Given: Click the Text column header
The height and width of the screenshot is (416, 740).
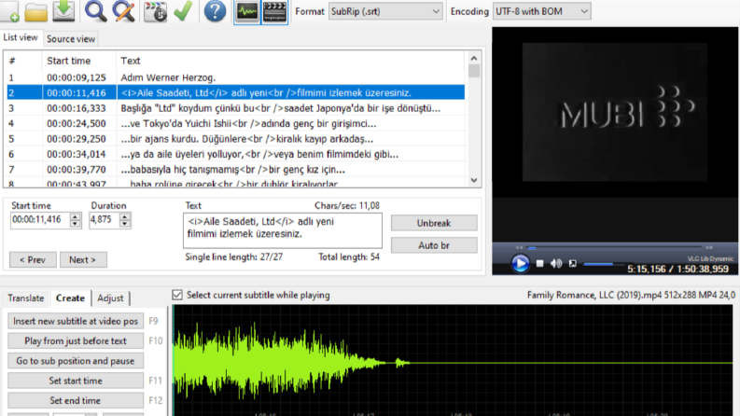Looking at the screenshot, I should pos(290,61).
